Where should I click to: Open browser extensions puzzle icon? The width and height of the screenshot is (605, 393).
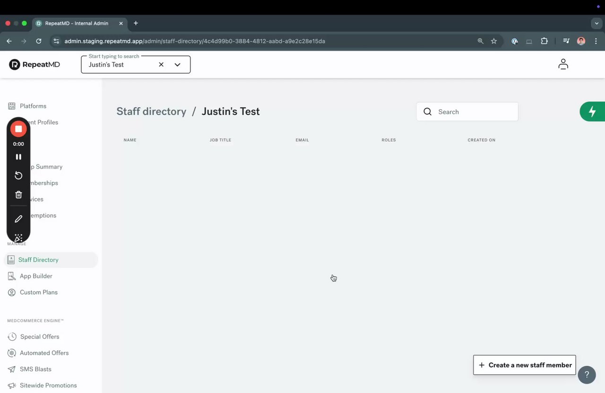pyautogui.click(x=544, y=41)
